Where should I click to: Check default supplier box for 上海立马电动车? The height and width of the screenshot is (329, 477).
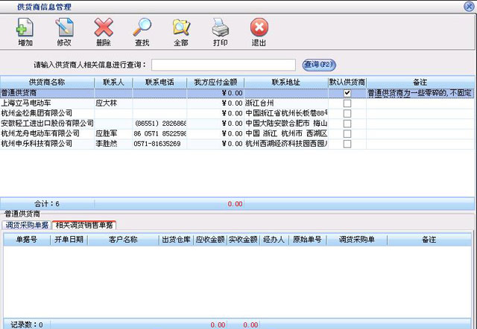tap(347, 103)
